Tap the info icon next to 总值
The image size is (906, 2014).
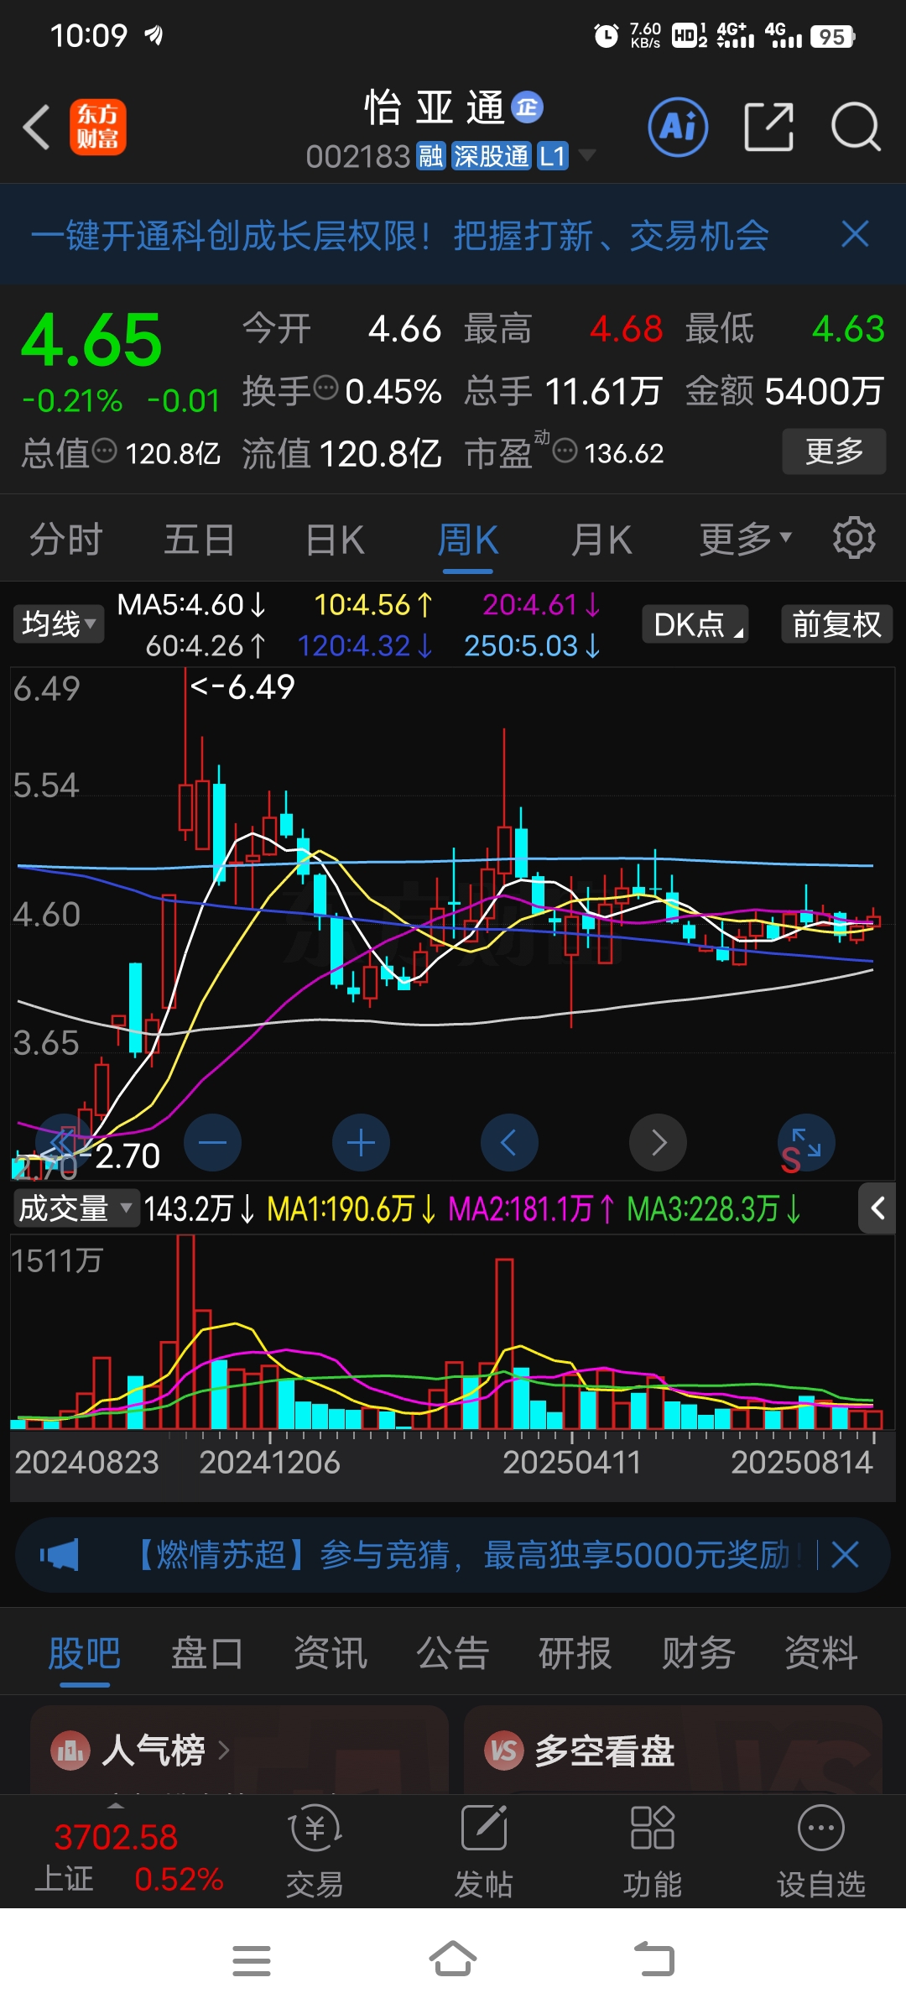point(104,451)
